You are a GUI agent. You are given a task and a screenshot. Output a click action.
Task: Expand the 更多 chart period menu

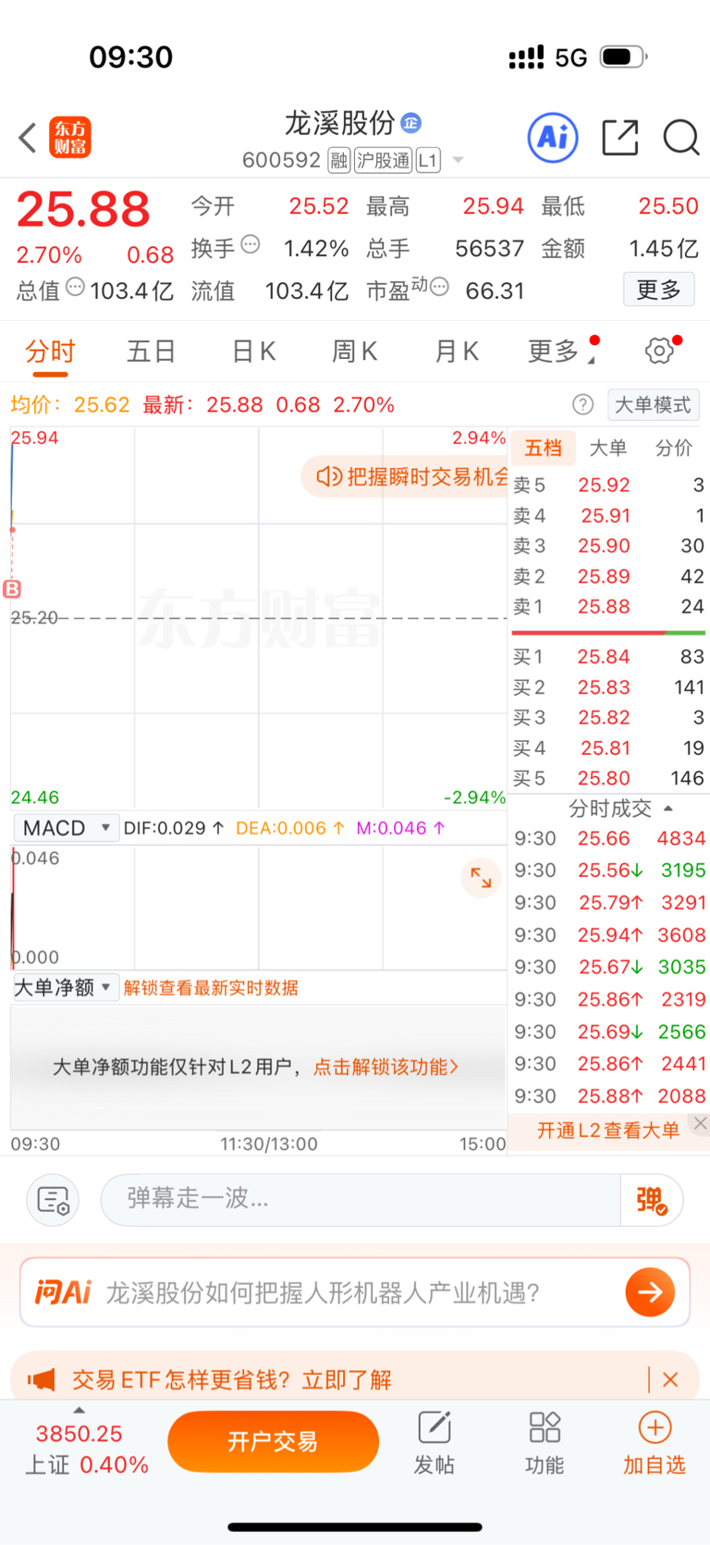561,352
